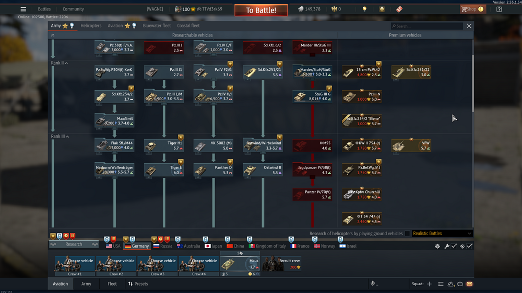Open the warbond shop badge icon

click(382, 9)
